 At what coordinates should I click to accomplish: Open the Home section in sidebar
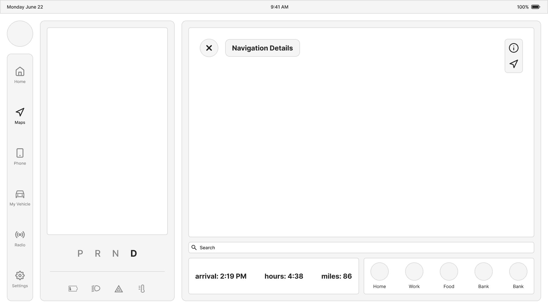point(20,75)
